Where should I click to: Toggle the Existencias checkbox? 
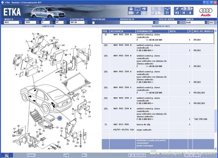pyautogui.click(x=93, y=23)
